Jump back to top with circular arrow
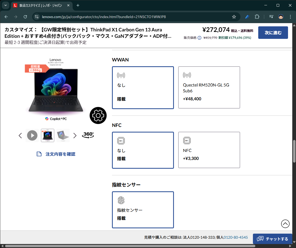This screenshot has height=248, width=296. [x=285, y=224]
